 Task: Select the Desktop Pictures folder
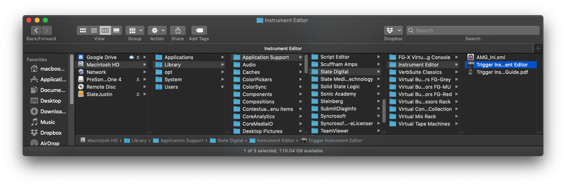coord(267,131)
